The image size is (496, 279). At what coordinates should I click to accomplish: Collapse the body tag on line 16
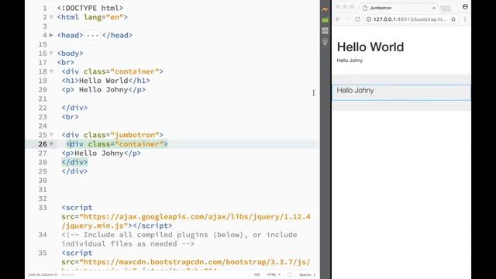coord(51,53)
